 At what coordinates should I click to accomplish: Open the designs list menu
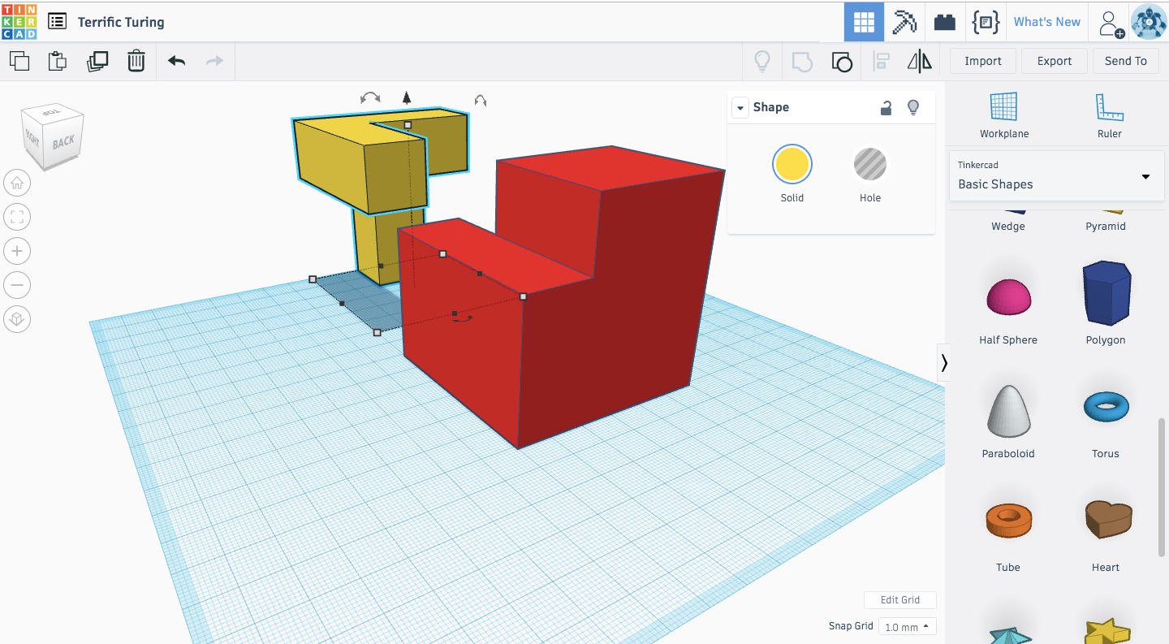point(56,21)
